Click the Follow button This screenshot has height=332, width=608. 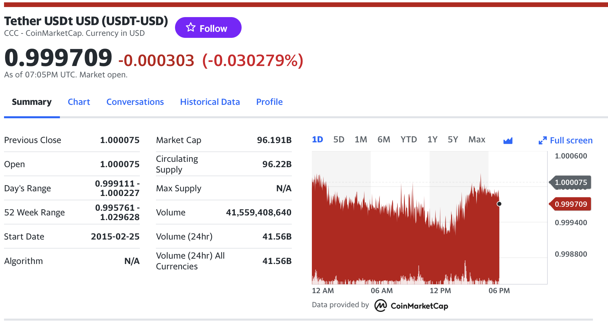point(208,27)
